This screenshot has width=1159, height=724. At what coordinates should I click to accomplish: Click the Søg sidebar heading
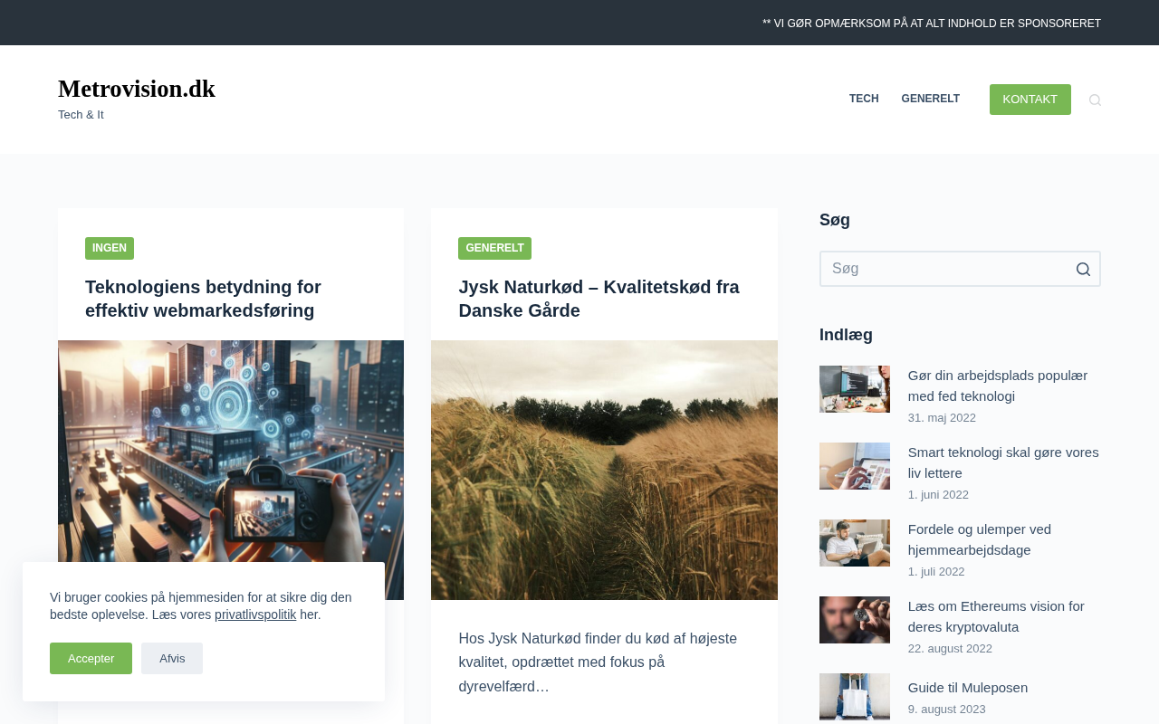point(835,220)
